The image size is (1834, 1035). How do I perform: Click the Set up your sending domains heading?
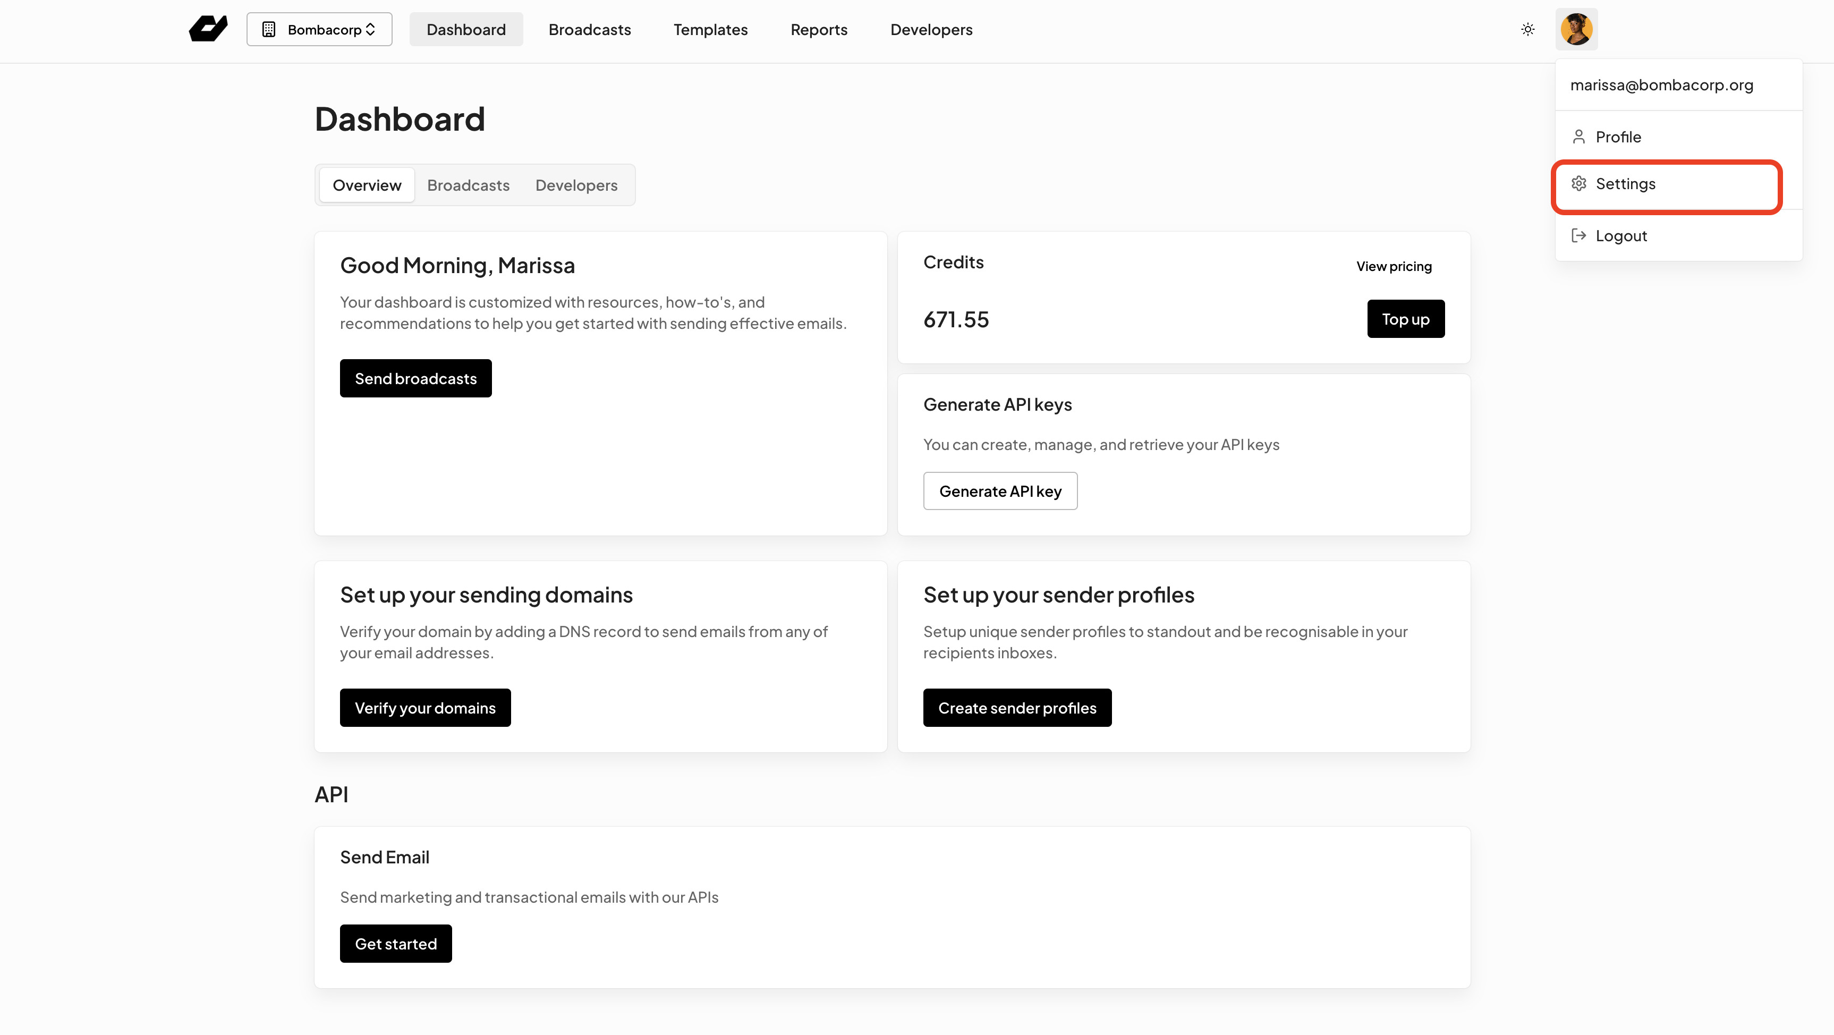point(486,595)
